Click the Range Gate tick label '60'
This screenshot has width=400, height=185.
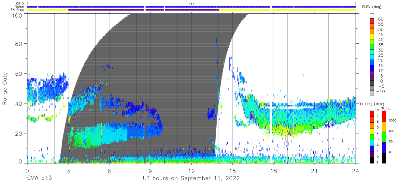(19, 74)
